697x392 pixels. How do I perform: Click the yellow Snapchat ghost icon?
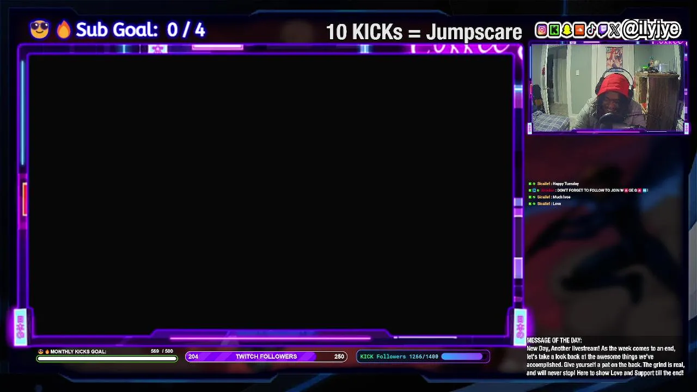567,30
